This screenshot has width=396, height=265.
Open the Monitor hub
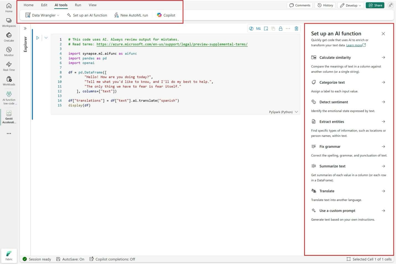(9, 52)
